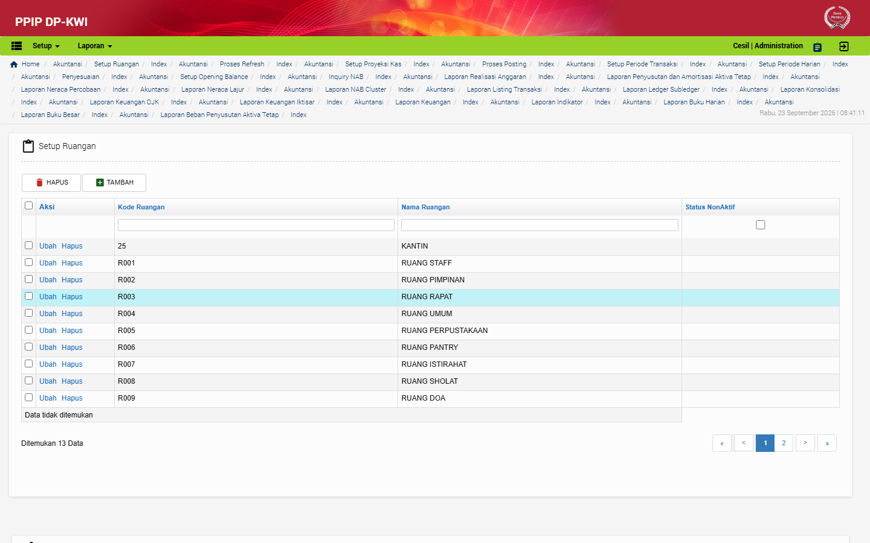Focus the Nama Ruangan filter field
870x543 pixels.
click(x=540, y=225)
